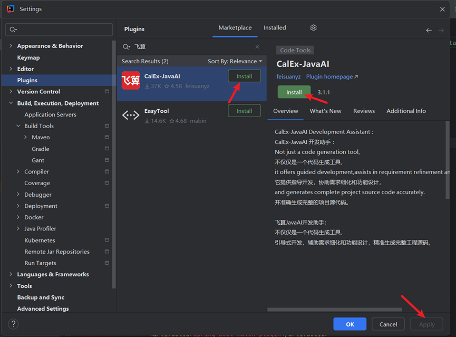Click the project-level icon beside Compiler
The height and width of the screenshot is (337, 456).
106,171
